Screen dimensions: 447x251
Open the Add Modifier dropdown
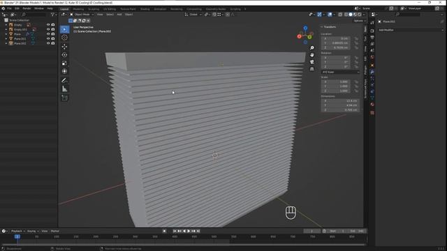coord(411,30)
